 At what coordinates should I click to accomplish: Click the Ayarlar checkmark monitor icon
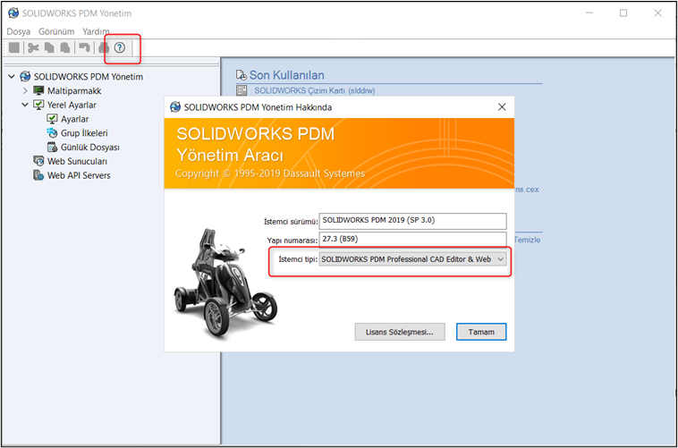pos(52,119)
